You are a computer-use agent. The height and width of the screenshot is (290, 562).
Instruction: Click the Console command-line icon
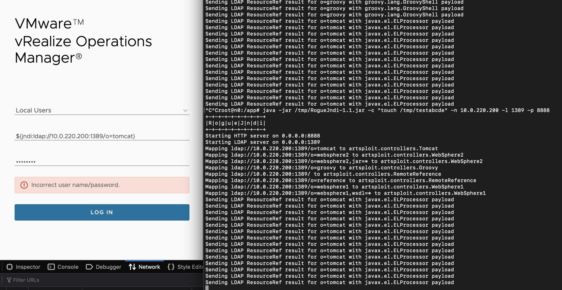click(51, 267)
